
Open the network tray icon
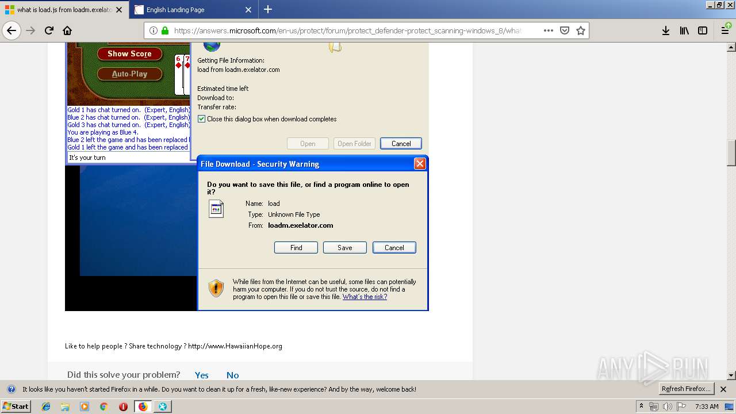click(x=654, y=407)
